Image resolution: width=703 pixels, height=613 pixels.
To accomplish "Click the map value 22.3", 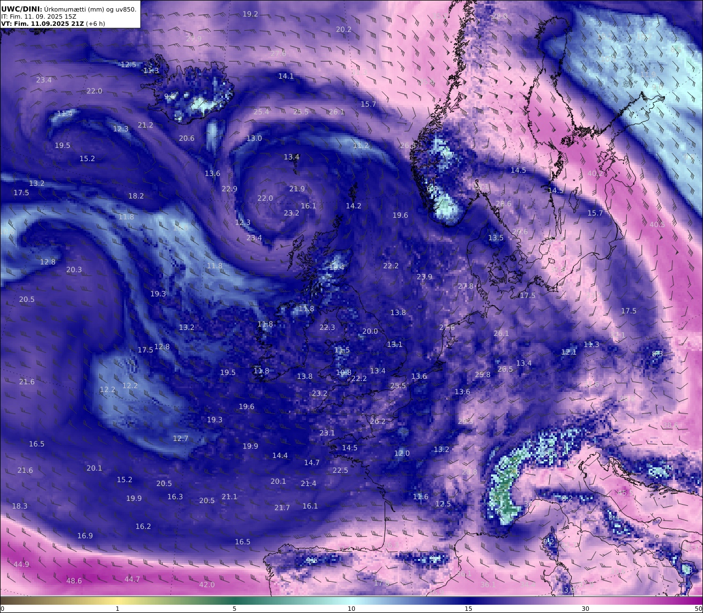I will click(x=327, y=327).
